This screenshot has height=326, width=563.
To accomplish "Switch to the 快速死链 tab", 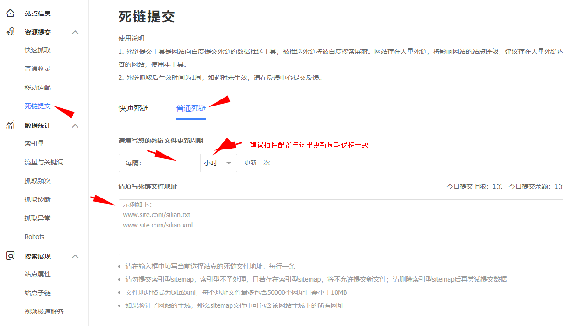I will tap(134, 108).
